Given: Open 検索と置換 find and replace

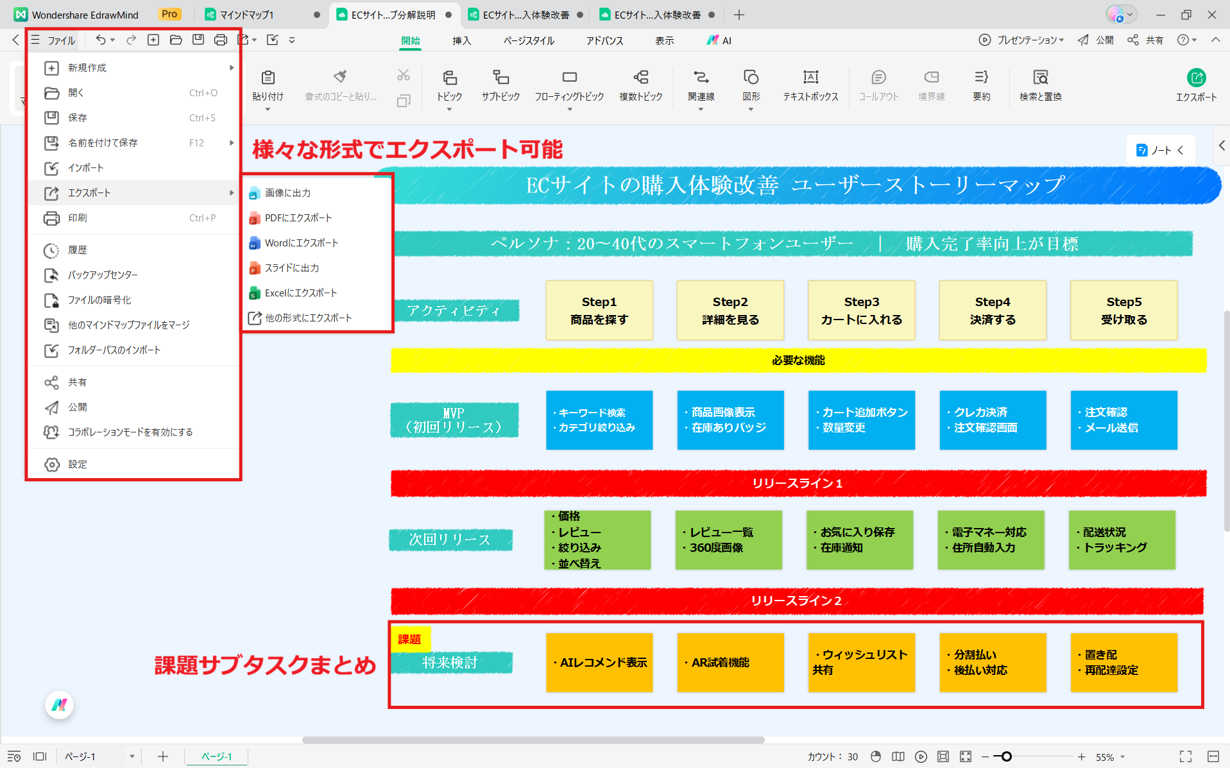Looking at the screenshot, I should (1040, 85).
